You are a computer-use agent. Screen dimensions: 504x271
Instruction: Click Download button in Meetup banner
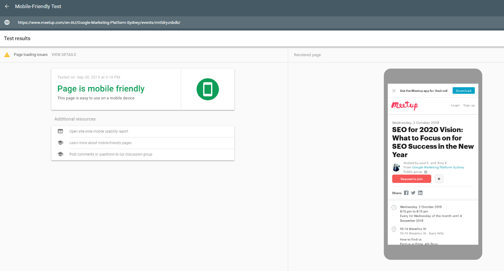464,91
